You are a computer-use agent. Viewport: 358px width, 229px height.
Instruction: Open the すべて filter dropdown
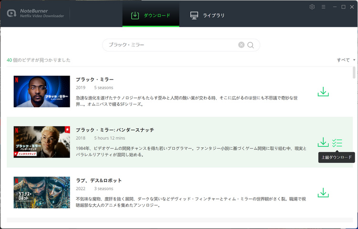pos(346,60)
